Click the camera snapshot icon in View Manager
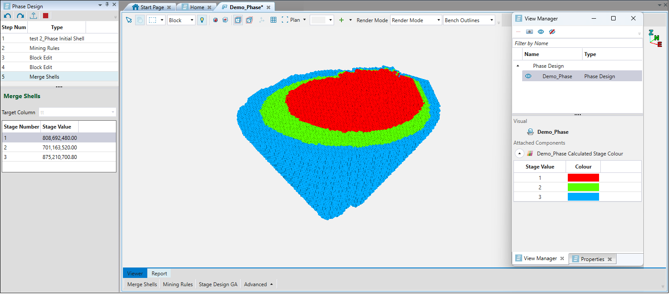 coord(529,32)
